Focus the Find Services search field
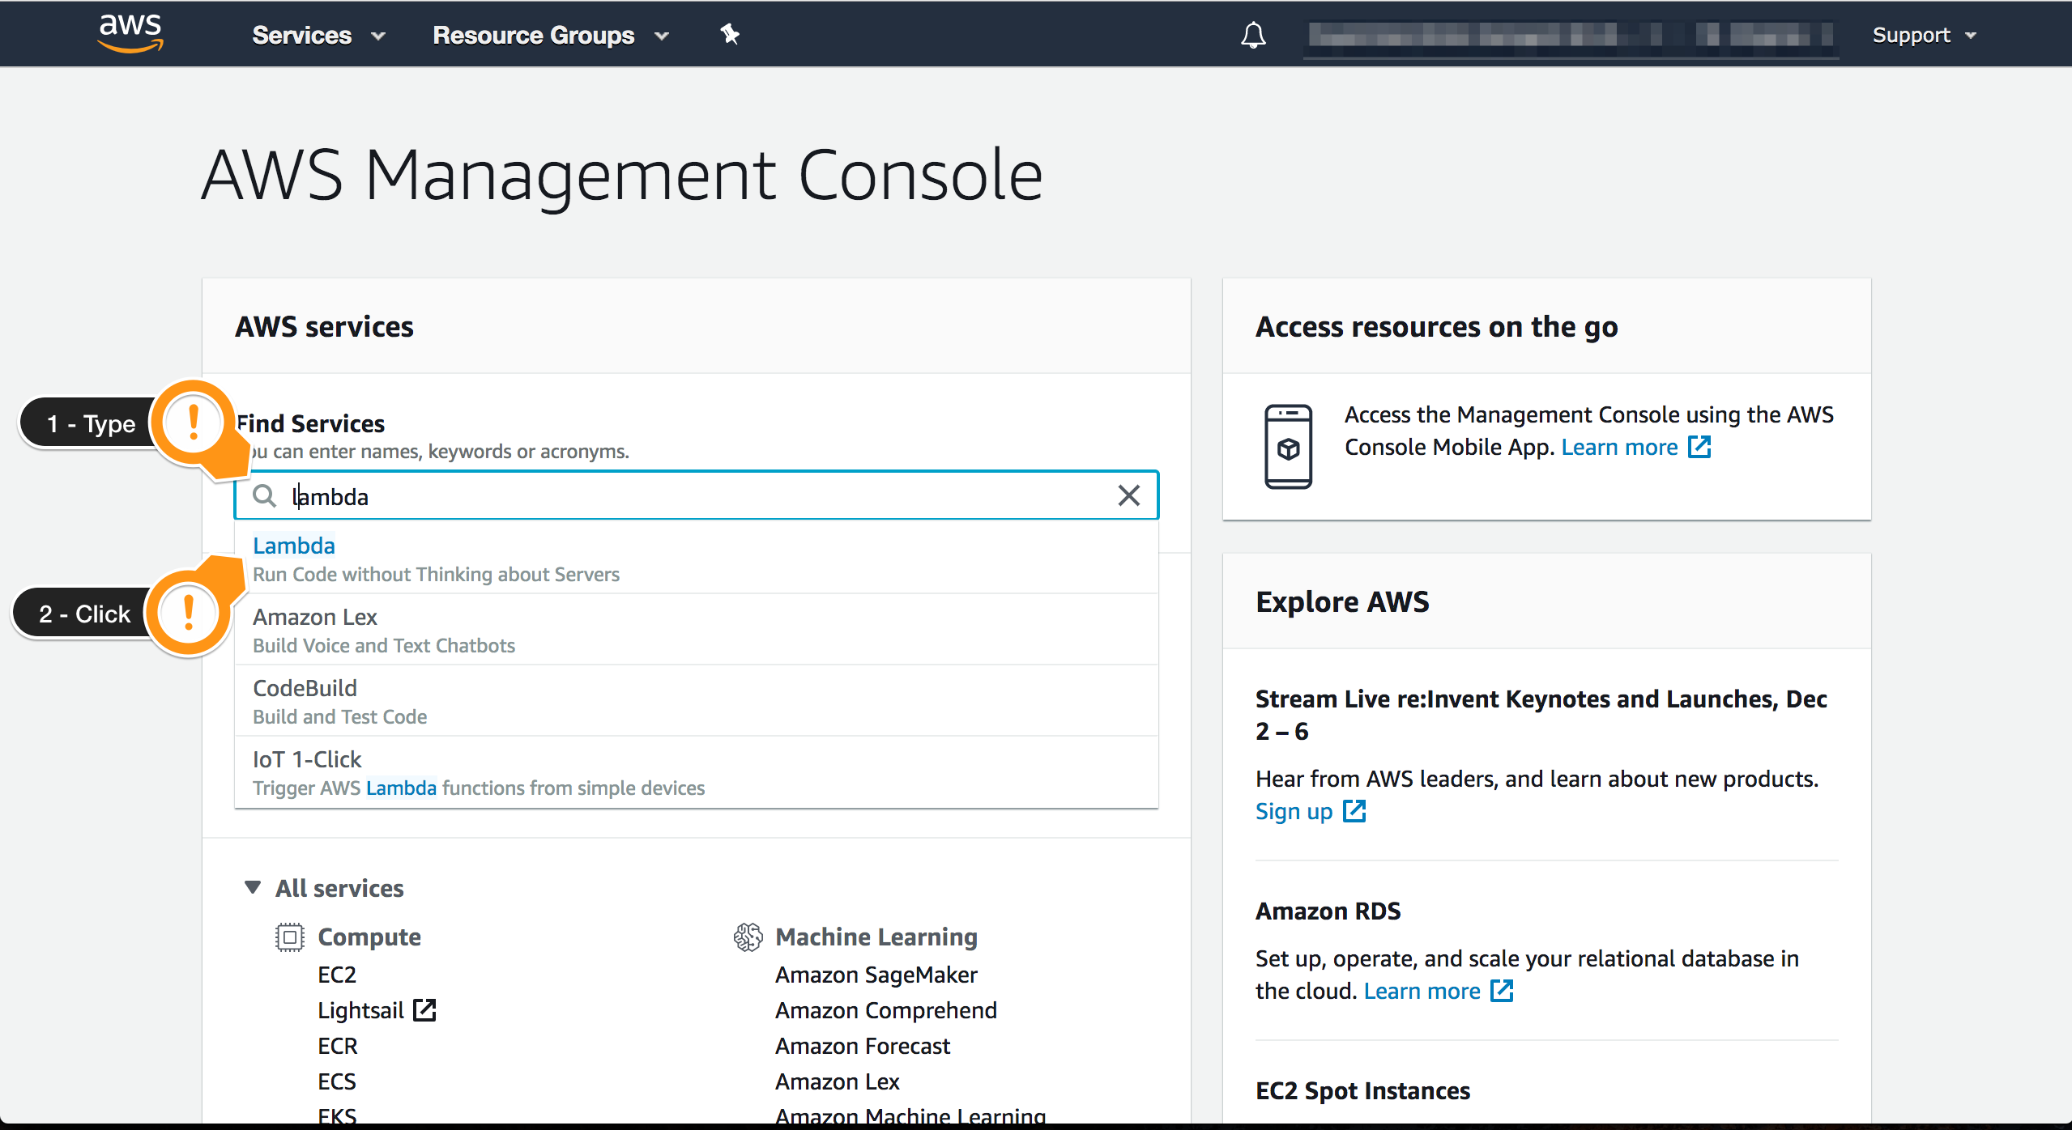 coord(697,495)
